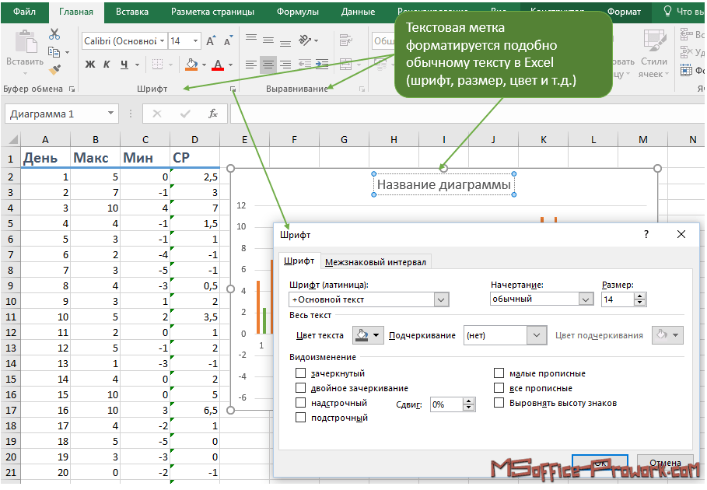Viewport: 707px width, 490px height.
Task: Activate the Format Painter brush
Action: click(x=54, y=69)
